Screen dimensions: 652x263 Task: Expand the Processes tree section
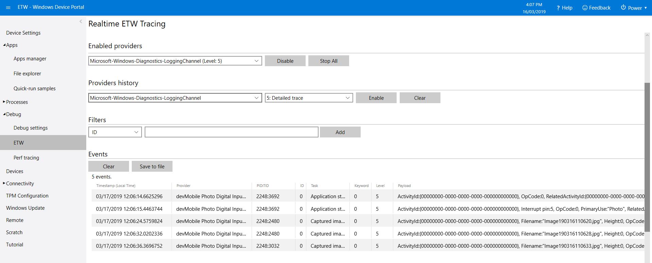pos(4,102)
